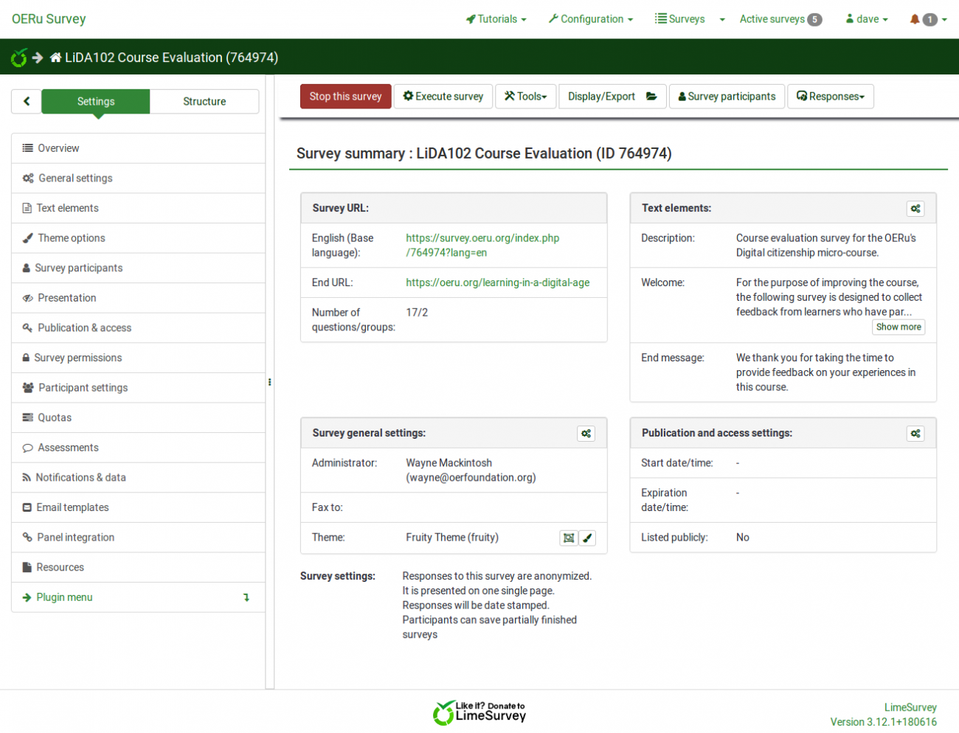Click Show more under the Welcome text
Viewport: 959px width, 733px height.
[899, 327]
